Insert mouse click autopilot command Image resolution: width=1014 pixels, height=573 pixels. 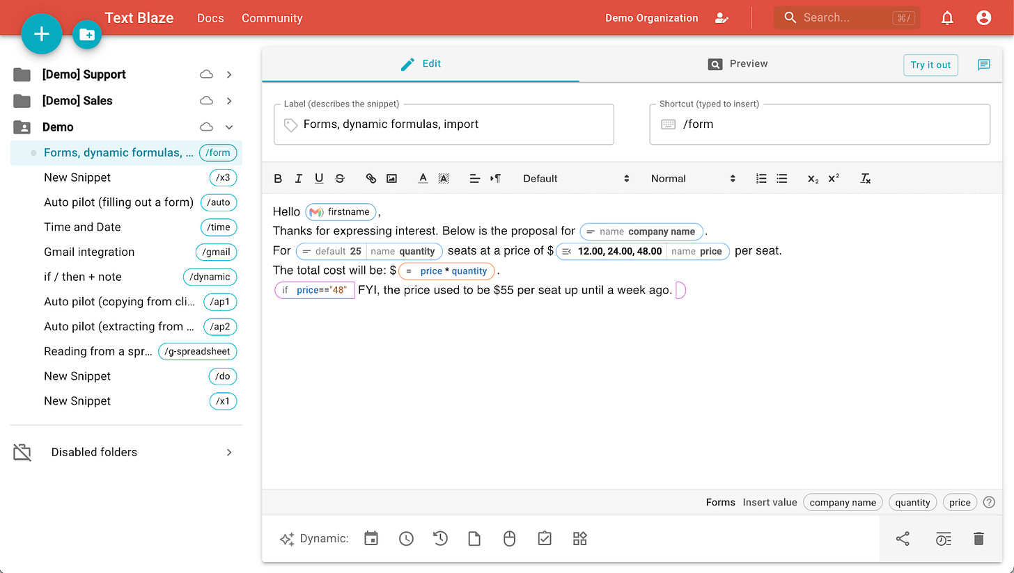point(510,538)
